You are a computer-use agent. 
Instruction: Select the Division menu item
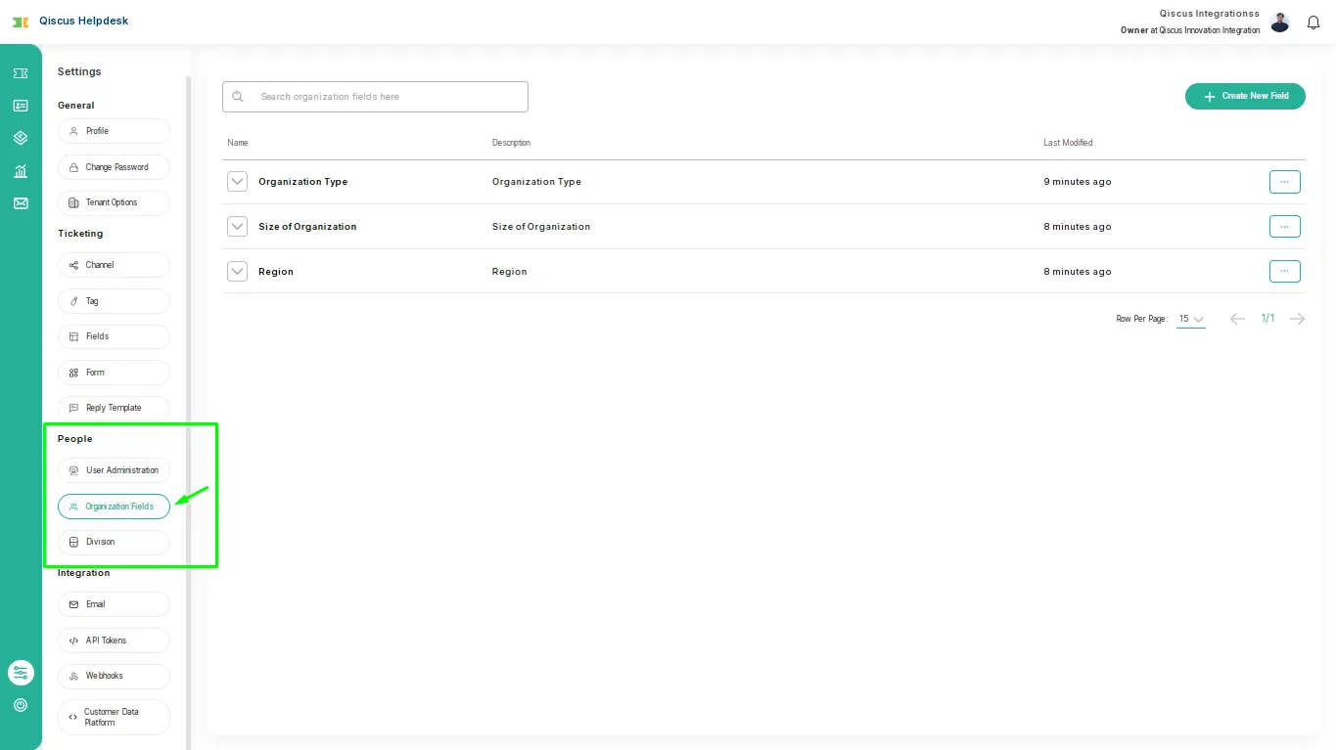(114, 542)
